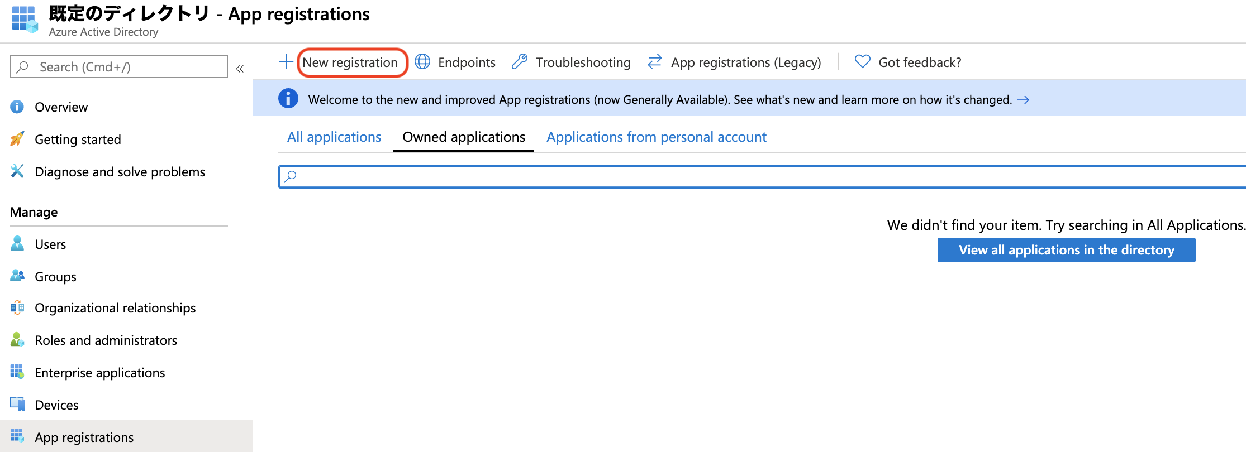Click the application filter search box
The image size is (1246, 452).
[x=760, y=177]
